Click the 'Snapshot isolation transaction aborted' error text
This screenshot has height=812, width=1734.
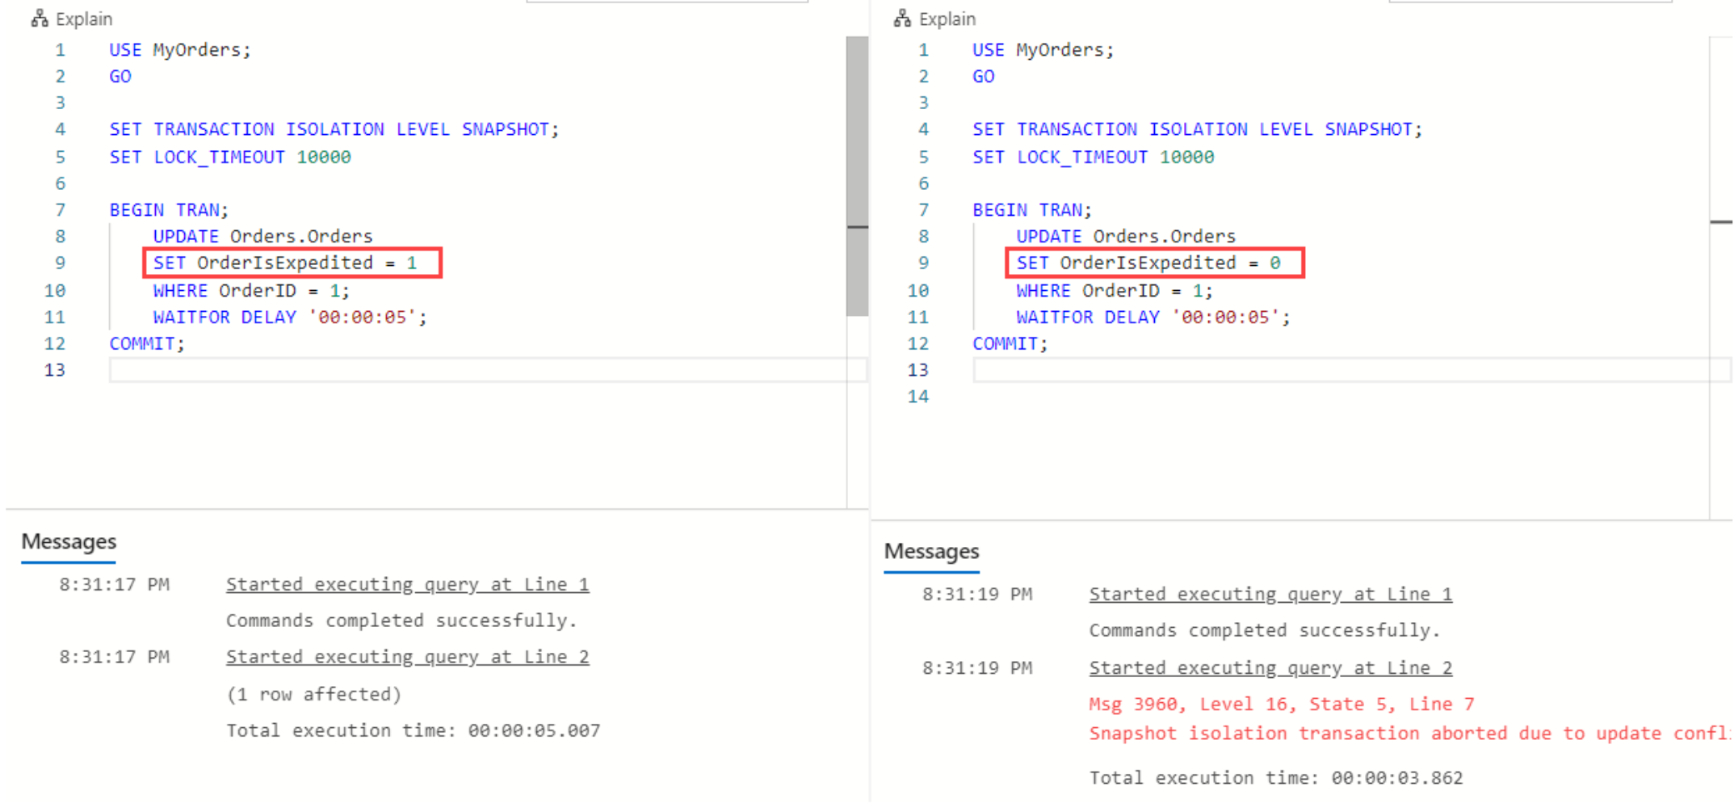(1409, 734)
